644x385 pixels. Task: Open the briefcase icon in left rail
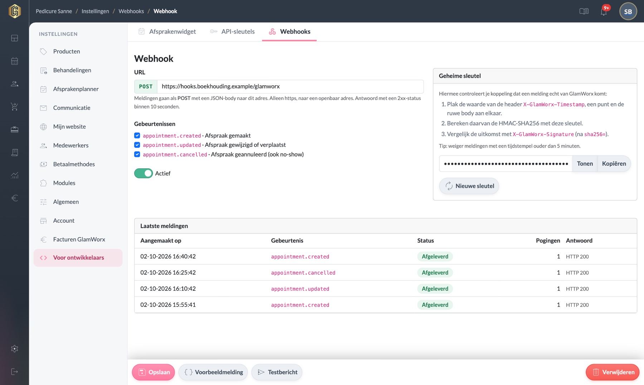(15, 129)
